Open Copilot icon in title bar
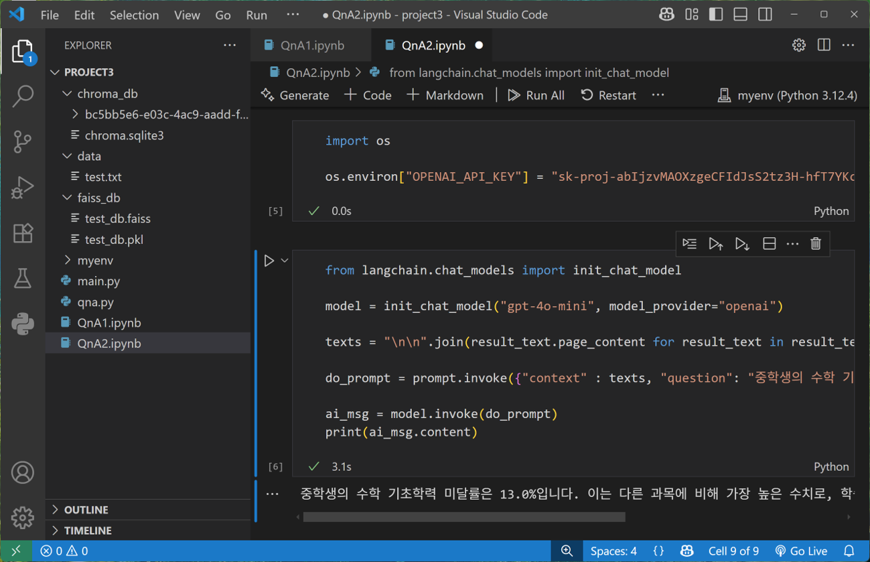Viewport: 870px width, 562px height. pyautogui.click(x=666, y=15)
